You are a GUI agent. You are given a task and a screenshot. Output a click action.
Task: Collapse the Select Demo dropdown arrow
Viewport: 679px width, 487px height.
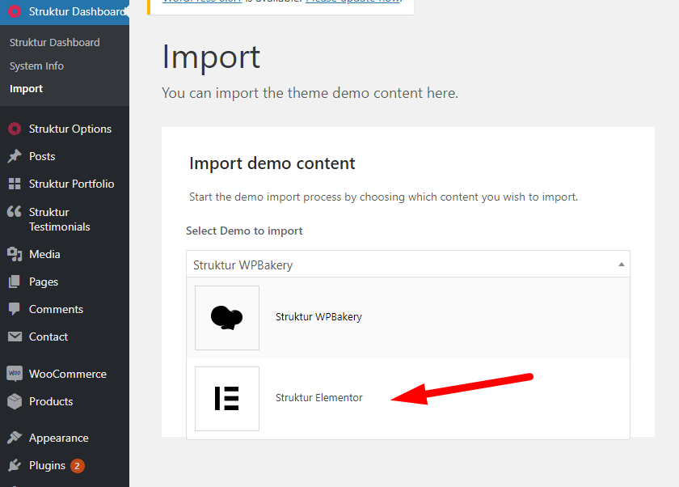621,265
